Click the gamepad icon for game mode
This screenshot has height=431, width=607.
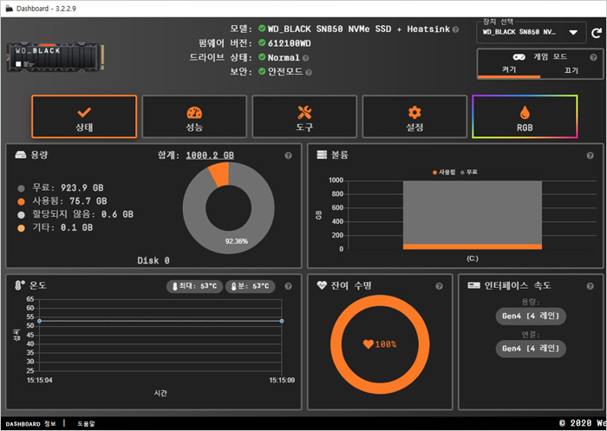pyautogui.click(x=519, y=57)
